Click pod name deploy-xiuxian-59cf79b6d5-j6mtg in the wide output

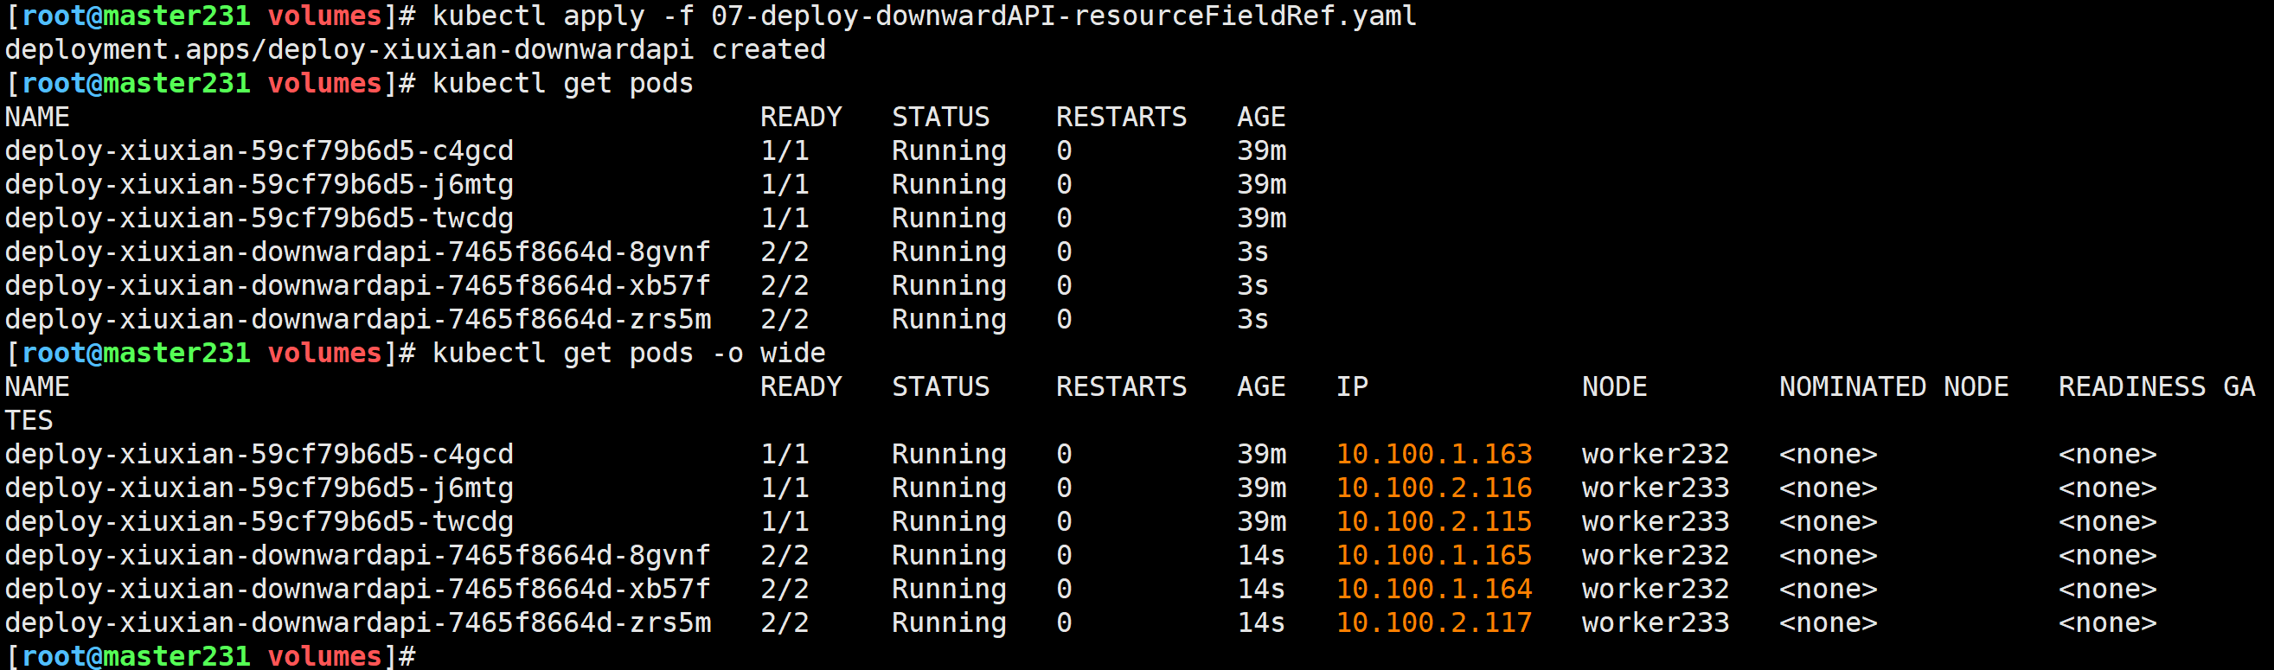259,488
